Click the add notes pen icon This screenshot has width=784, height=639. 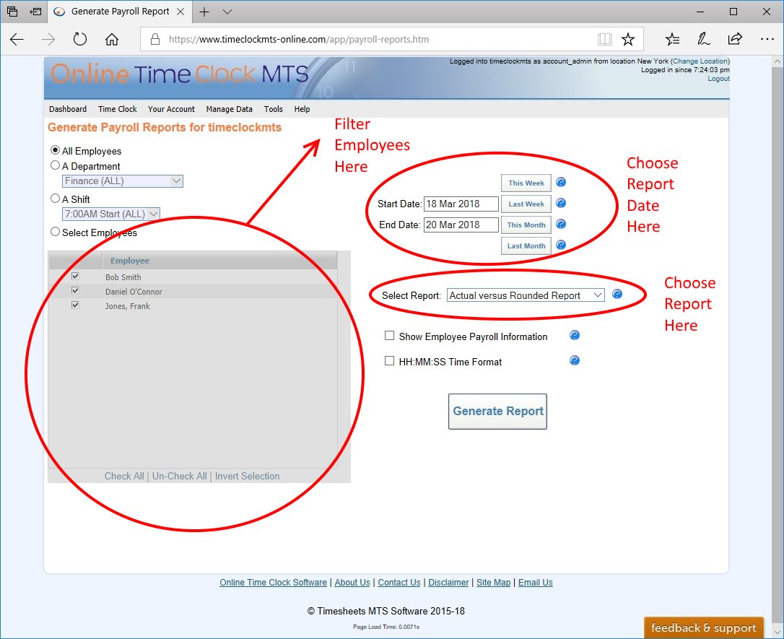pyautogui.click(x=703, y=39)
